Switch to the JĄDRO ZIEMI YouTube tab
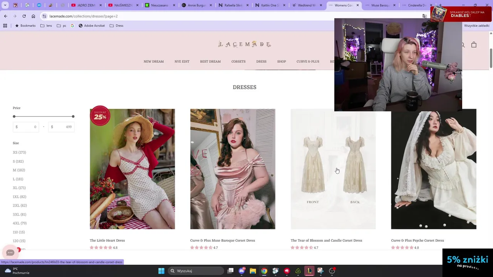Viewport: 493px width, 277px height. pyautogui.click(x=87, y=5)
